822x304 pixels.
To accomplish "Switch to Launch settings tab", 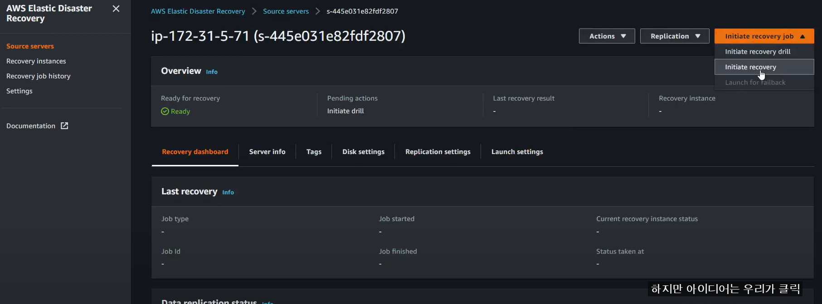I will point(517,152).
